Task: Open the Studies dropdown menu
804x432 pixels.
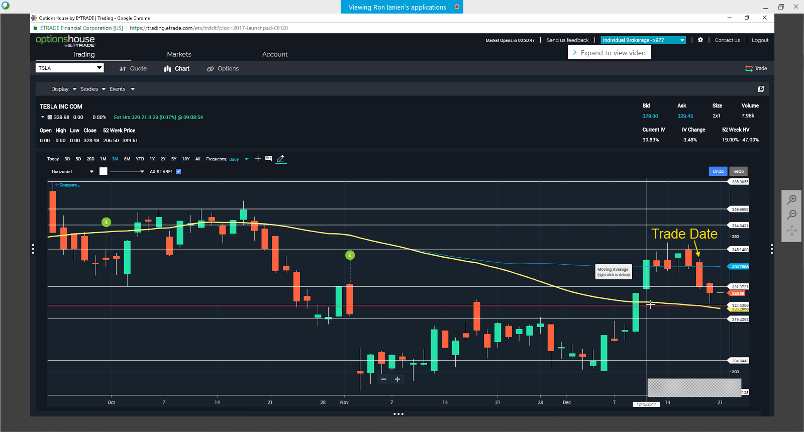Action: click(93, 89)
